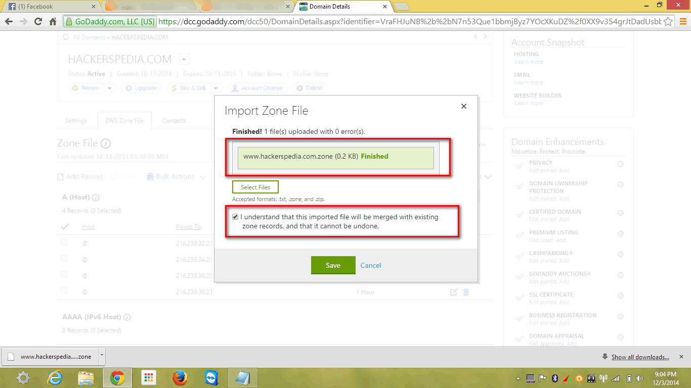Sort records by the Host column header

pos(88,227)
